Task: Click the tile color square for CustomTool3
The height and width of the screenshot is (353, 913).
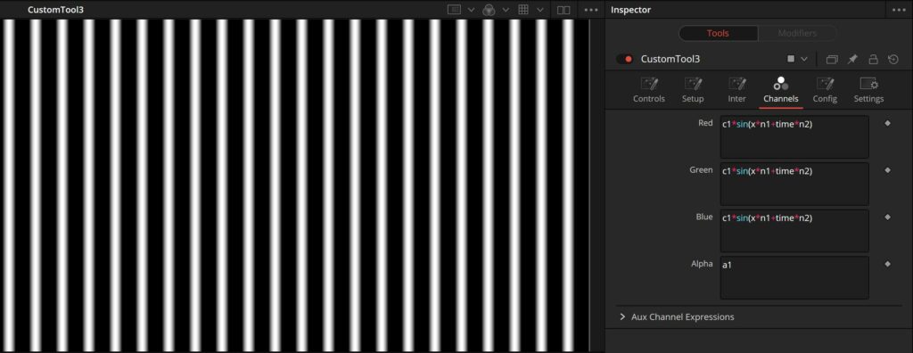Action: (791, 59)
